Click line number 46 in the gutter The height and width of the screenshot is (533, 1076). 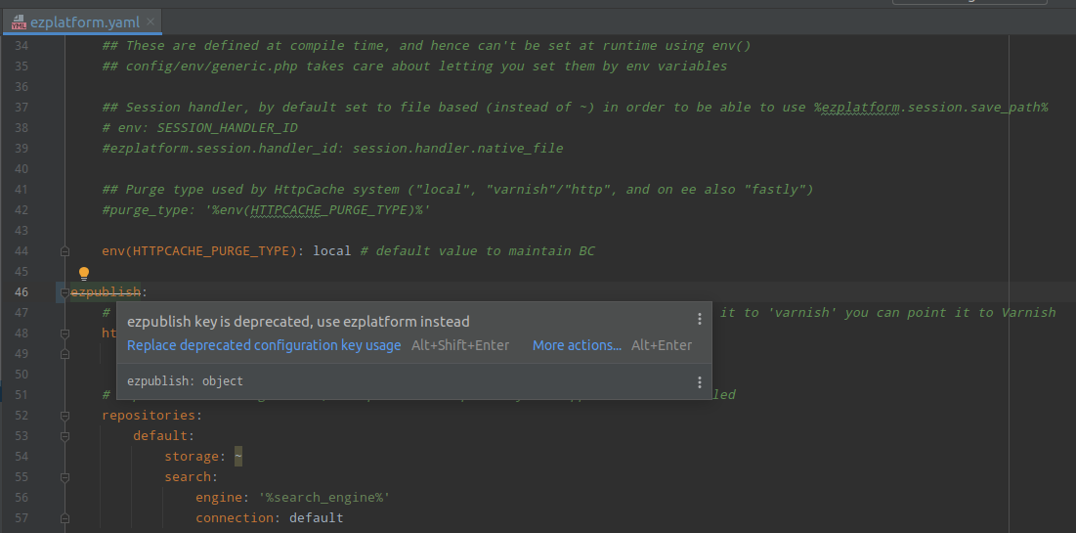(x=22, y=292)
